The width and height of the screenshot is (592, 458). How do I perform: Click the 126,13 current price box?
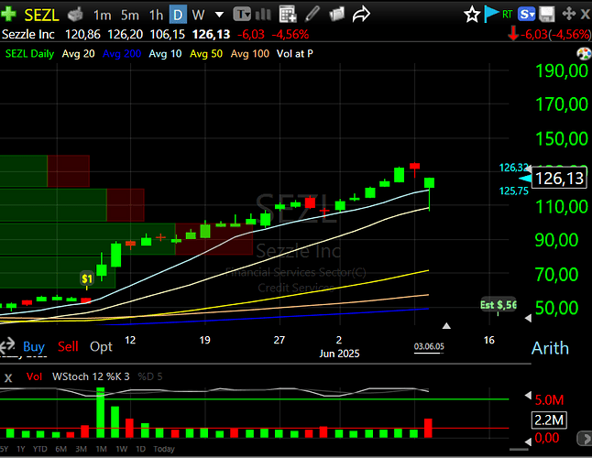pos(560,179)
